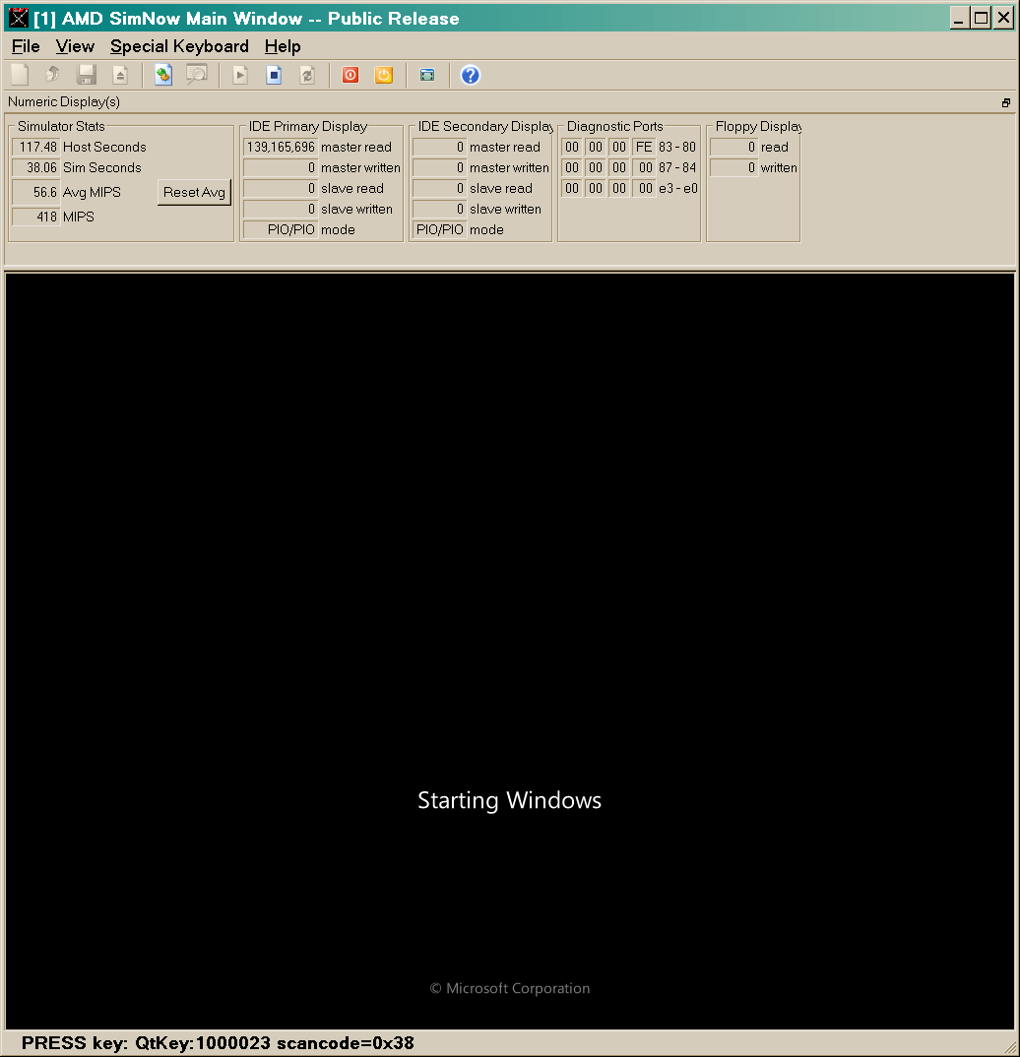
Task: Open the Device Window puzzle icon
Action: coord(163,75)
